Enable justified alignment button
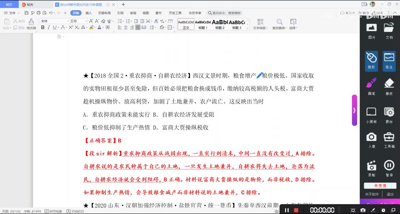This screenshot has width=400, height=214. point(138,27)
